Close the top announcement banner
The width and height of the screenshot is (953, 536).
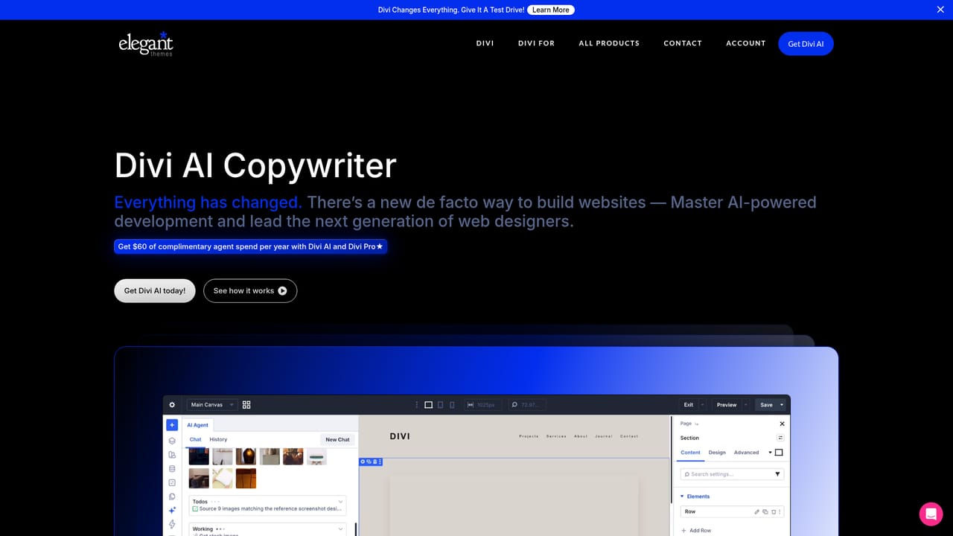pos(940,10)
